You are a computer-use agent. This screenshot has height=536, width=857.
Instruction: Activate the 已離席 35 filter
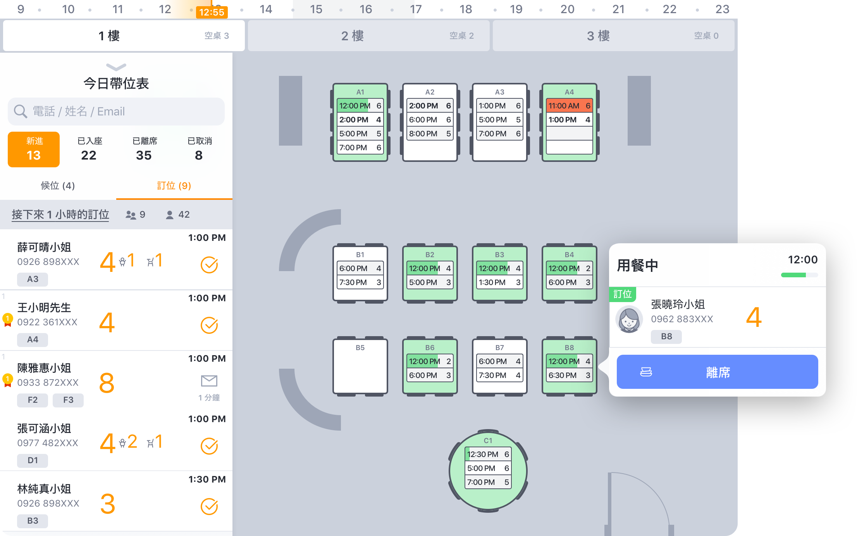(x=144, y=149)
